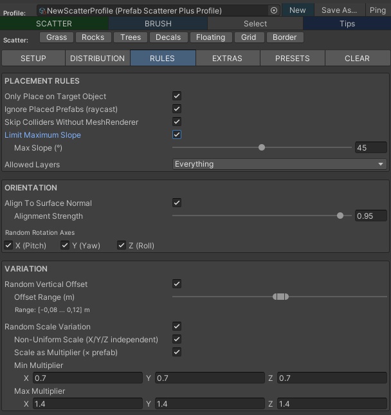Toggle Random Vertical Offset checkbox
Viewport: 391px width, 415px height.
click(x=177, y=284)
